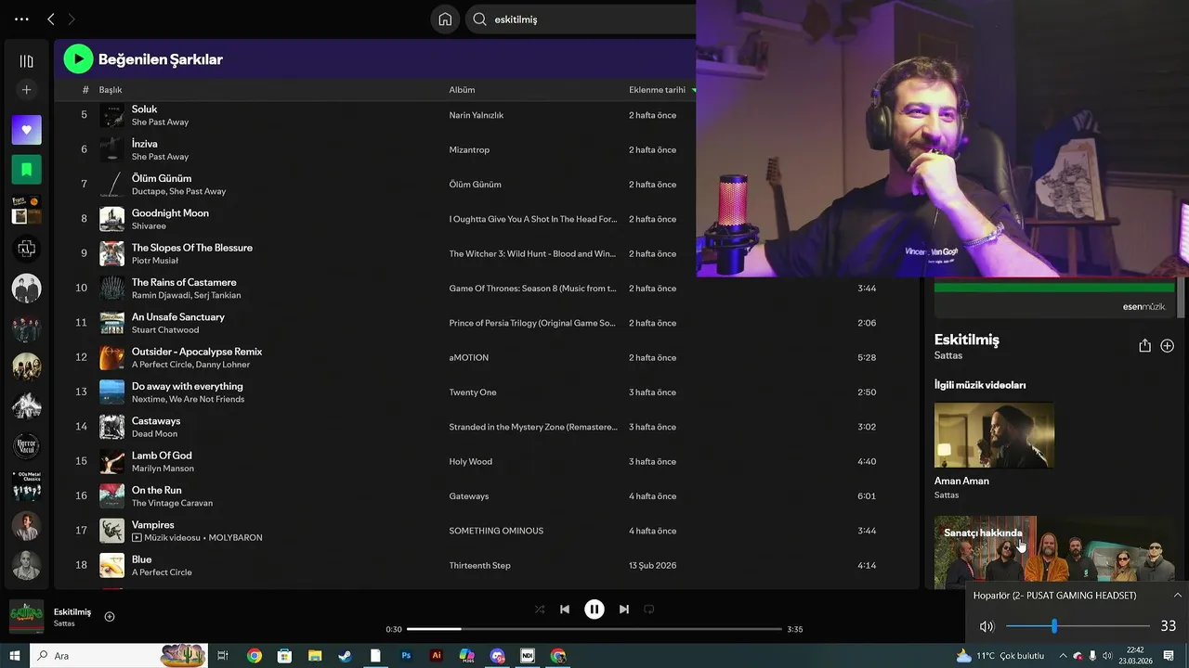Click the search magnifier icon
The height and width of the screenshot is (668, 1189).
(480, 19)
